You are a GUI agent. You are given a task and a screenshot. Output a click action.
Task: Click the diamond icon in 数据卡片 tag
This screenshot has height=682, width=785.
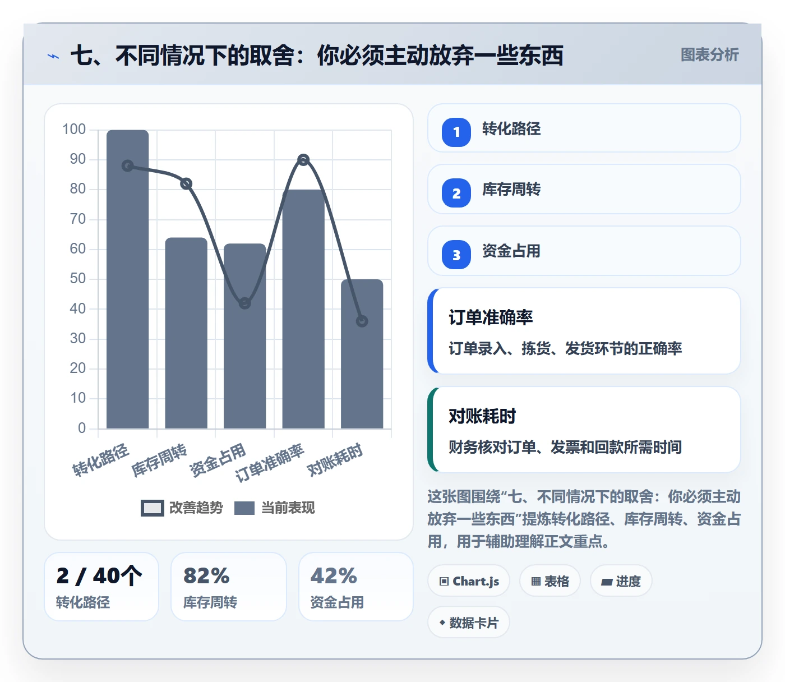pyautogui.click(x=442, y=623)
